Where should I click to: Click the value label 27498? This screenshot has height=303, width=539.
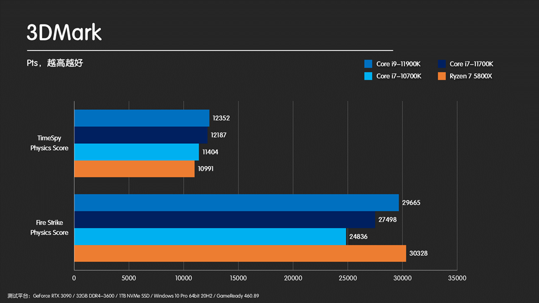388,219
